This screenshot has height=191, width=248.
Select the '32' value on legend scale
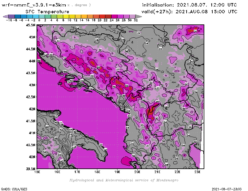(136, 20)
